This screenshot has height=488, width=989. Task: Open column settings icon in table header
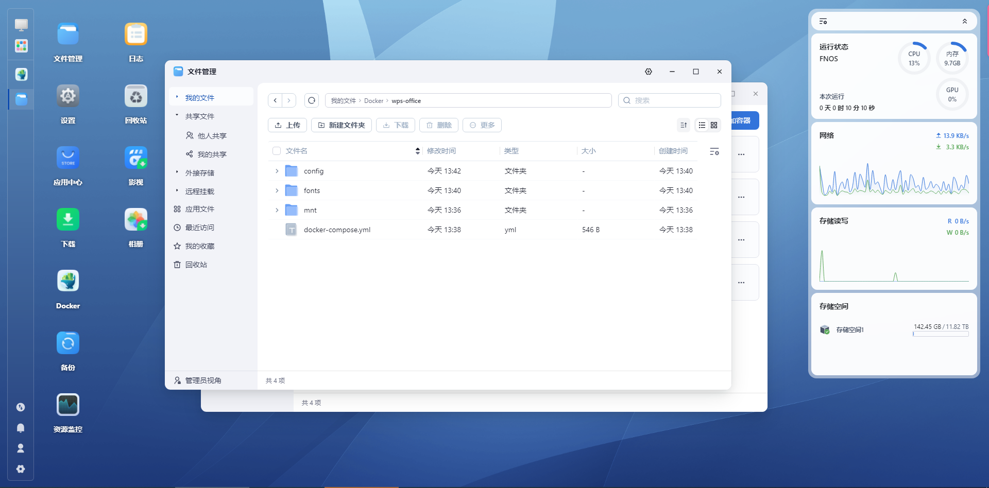(x=714, y=151)
